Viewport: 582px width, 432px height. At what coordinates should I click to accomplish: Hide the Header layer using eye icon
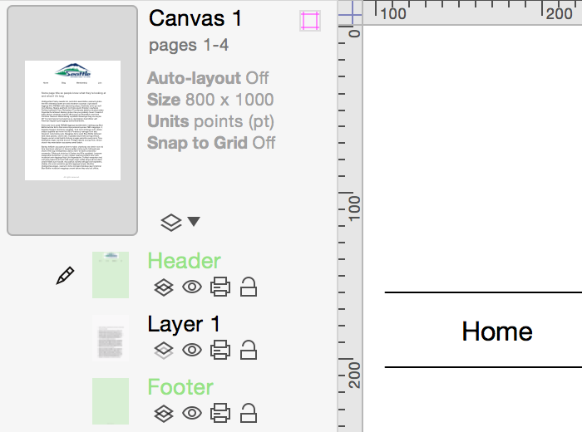[192, 287]
